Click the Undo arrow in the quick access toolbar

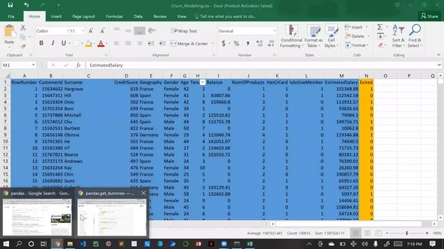click(x=26, y=5)
